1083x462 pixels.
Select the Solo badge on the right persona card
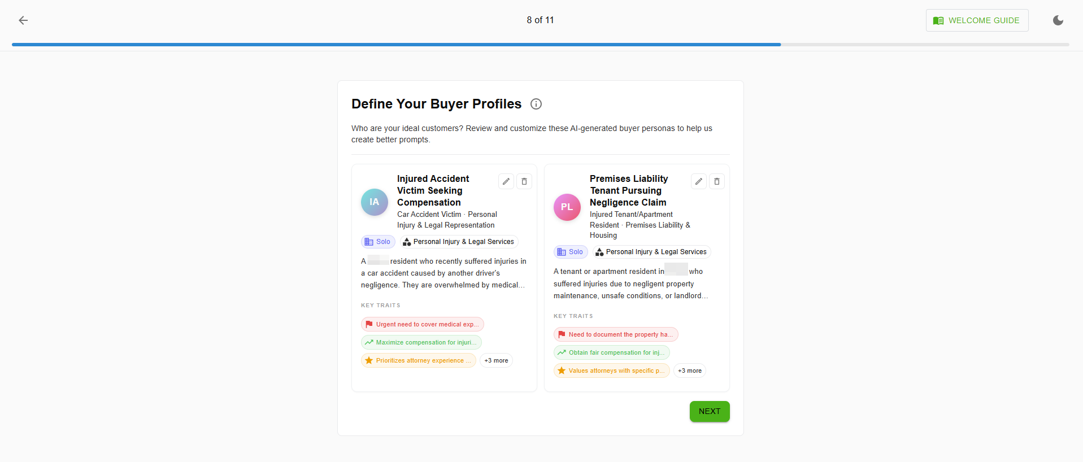tap(571, 252)
